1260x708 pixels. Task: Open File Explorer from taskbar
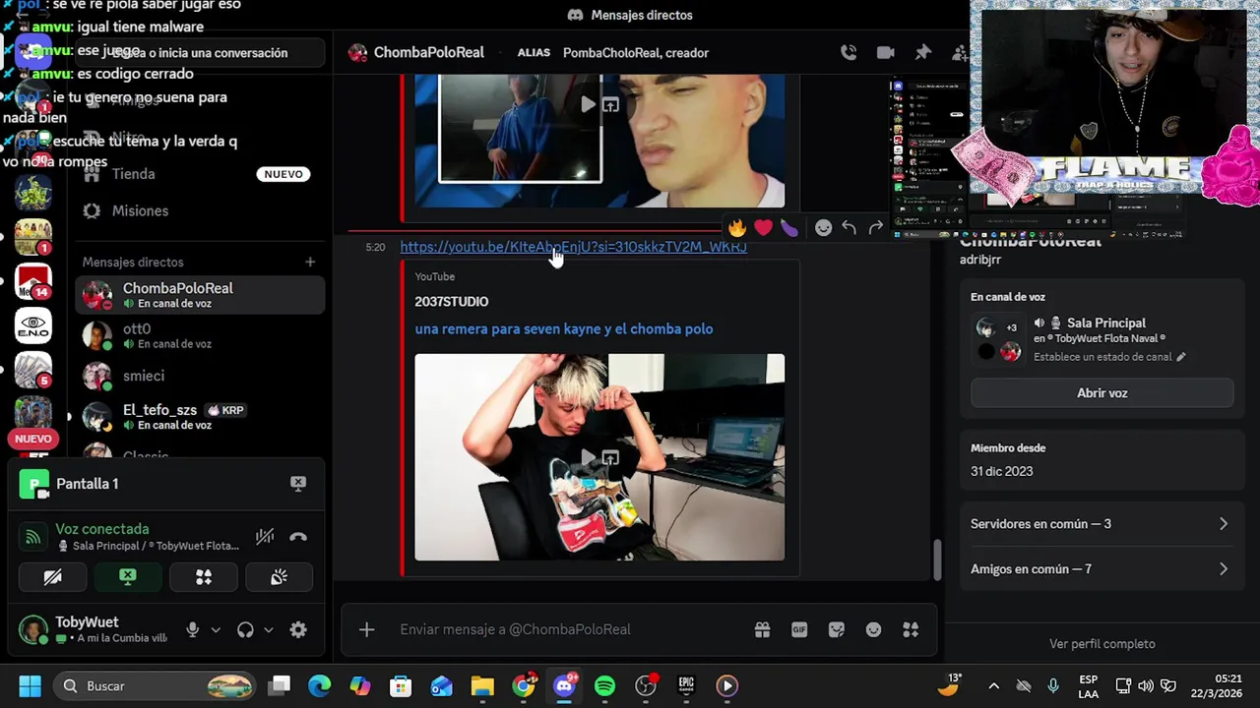[482, 685]
